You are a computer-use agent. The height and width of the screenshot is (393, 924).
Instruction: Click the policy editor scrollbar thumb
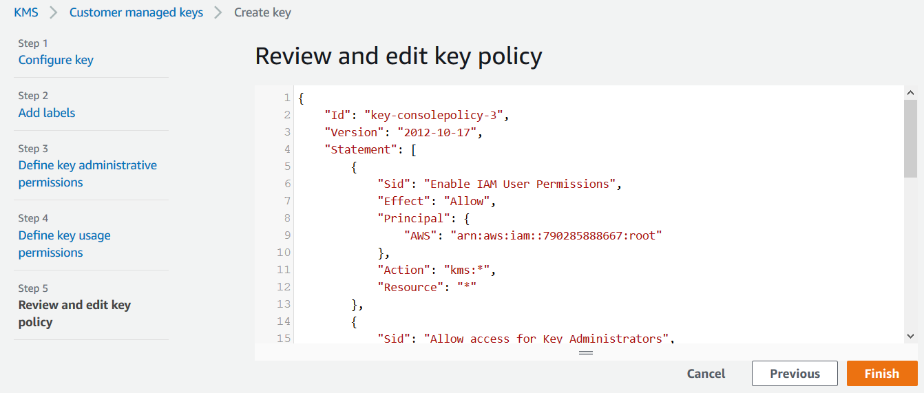coord(910,138)
